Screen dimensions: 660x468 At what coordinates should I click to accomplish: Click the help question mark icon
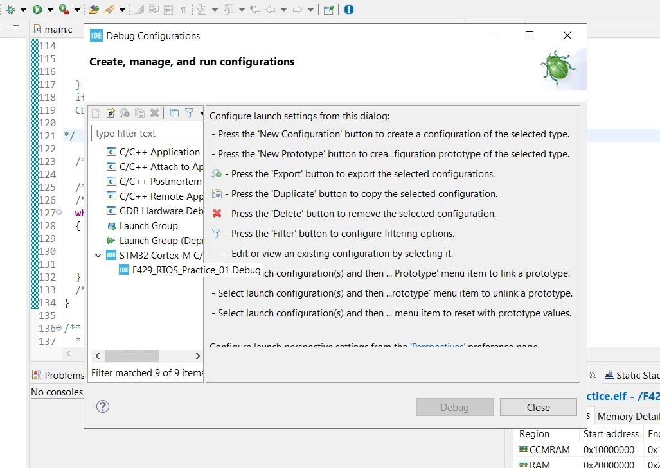pyautogui.click(x=103, y=406)
